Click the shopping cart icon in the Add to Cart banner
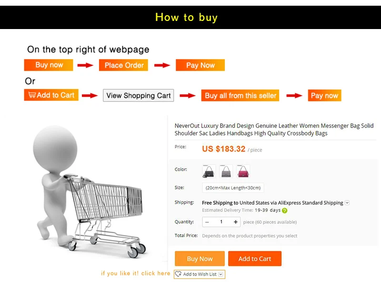 coord(32,95)
